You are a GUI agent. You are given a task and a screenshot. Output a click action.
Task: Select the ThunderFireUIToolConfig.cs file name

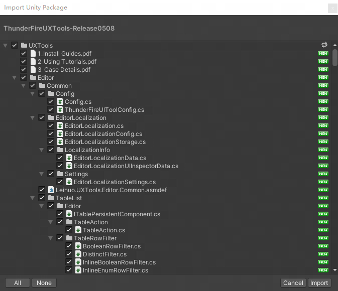pos(104,110)
